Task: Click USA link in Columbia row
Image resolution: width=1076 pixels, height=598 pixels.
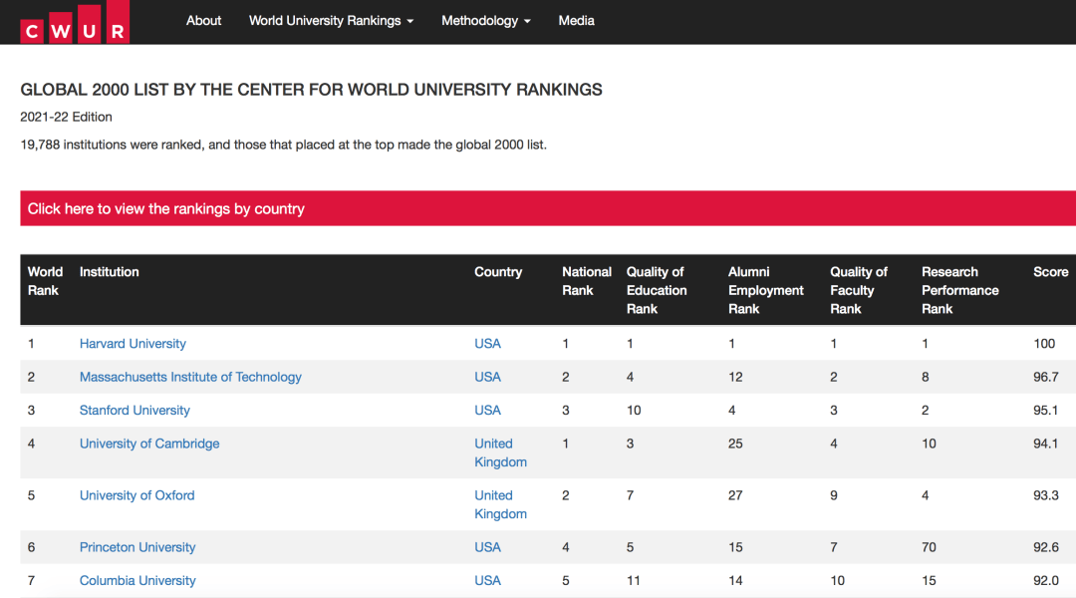Action: pos(487,580)
